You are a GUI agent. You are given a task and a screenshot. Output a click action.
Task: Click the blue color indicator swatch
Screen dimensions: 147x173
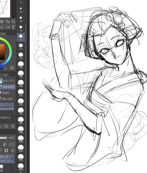(x=1, y=69)
